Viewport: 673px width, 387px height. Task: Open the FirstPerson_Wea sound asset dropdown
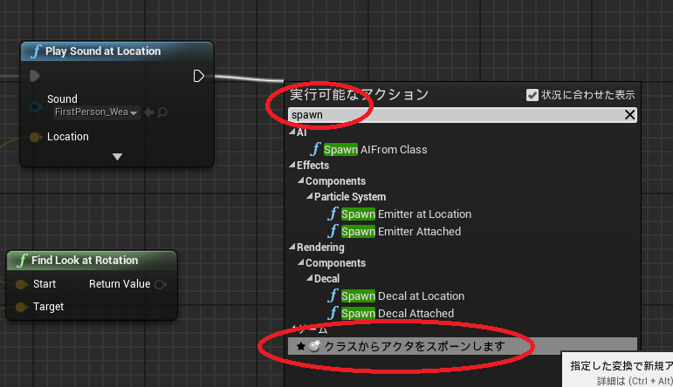pos(96,112)
